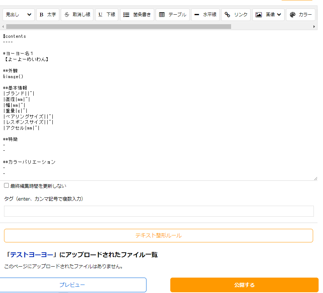Open the 画像 image dropdown
Viewport: 323px width, 293px height.
[268, 15]
